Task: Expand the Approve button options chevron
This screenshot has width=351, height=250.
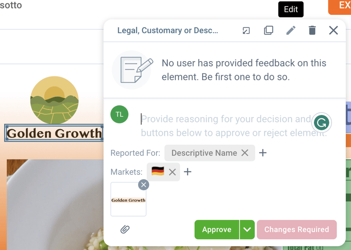Action: (248, 229)
